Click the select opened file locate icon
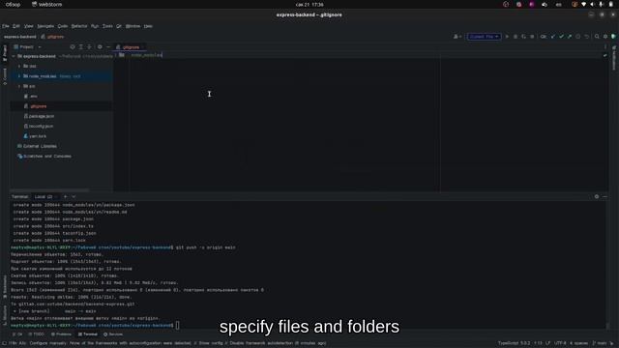Screen dimensions: 619x348 pos(73,47)
